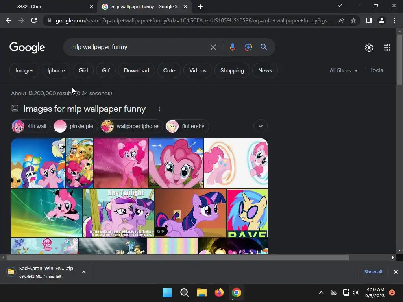The height and width of the screenshot is (302, 403).
Task: View site information via the lock icon
Action: 50,20
